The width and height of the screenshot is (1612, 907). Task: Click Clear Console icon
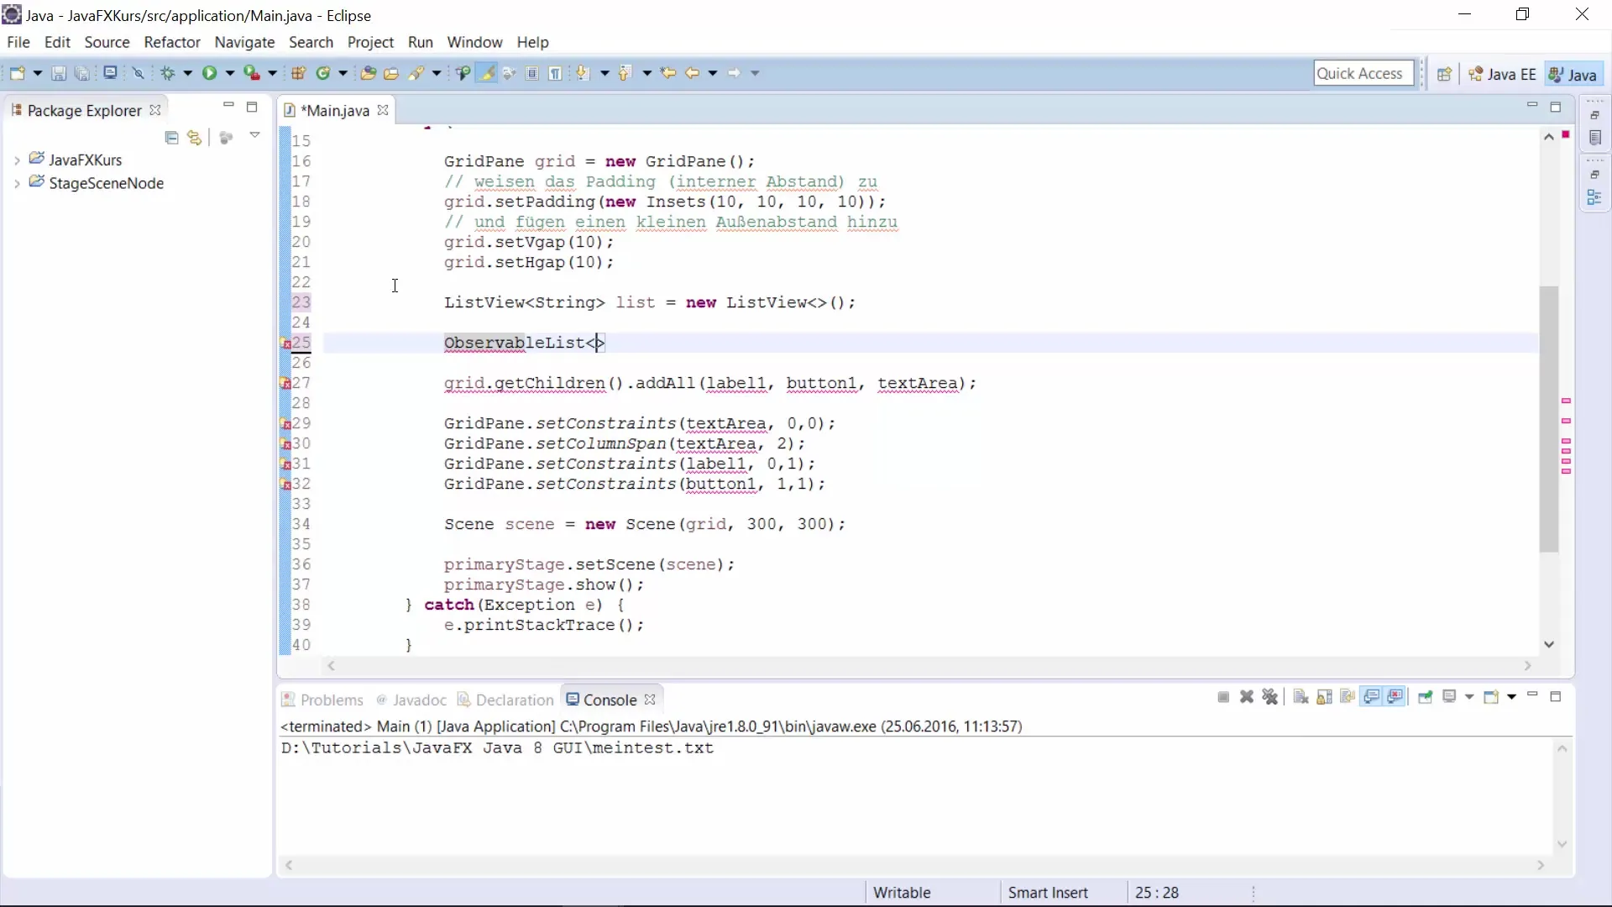coord(1301,697)
